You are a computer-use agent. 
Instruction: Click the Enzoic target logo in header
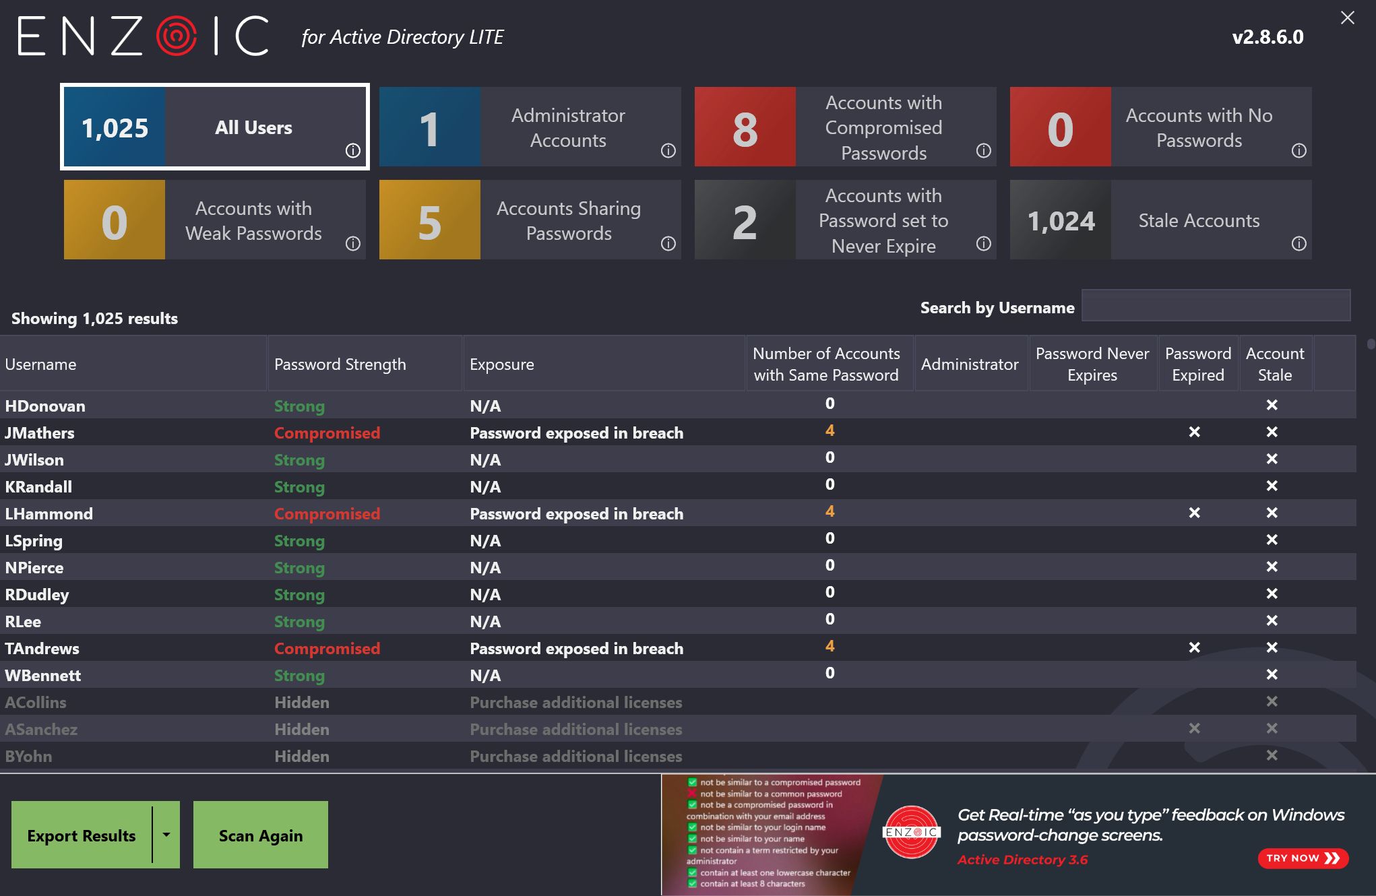point(177,36)
